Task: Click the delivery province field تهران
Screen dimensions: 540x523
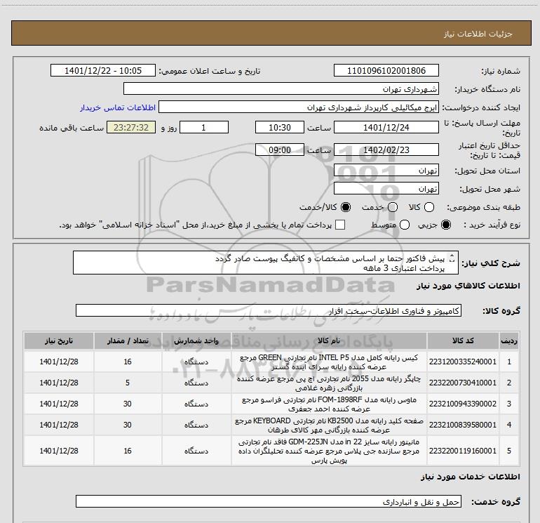Action: (386, 170)
